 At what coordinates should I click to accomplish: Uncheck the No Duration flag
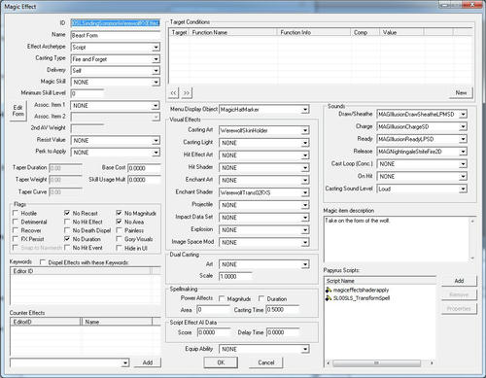pyautogui.click(x=67, y=239)
